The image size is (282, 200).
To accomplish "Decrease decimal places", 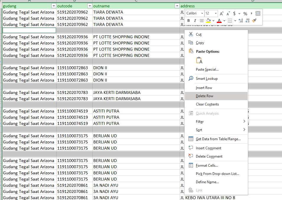I will point(247,21).
